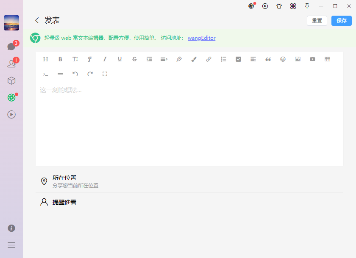This screenshot has width=356, height=258.
Task: Toggle bold formatting in editor toolbar
Action: coord(60,59)
